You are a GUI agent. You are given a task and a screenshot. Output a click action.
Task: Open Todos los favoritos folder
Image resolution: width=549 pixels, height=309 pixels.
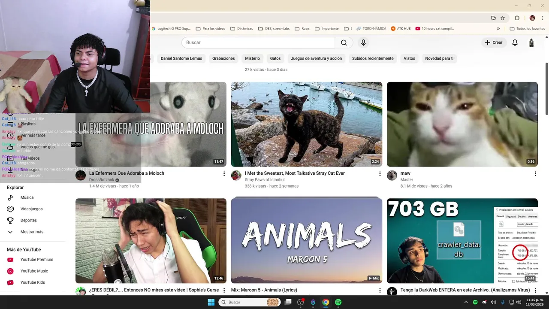pos(527,29)
